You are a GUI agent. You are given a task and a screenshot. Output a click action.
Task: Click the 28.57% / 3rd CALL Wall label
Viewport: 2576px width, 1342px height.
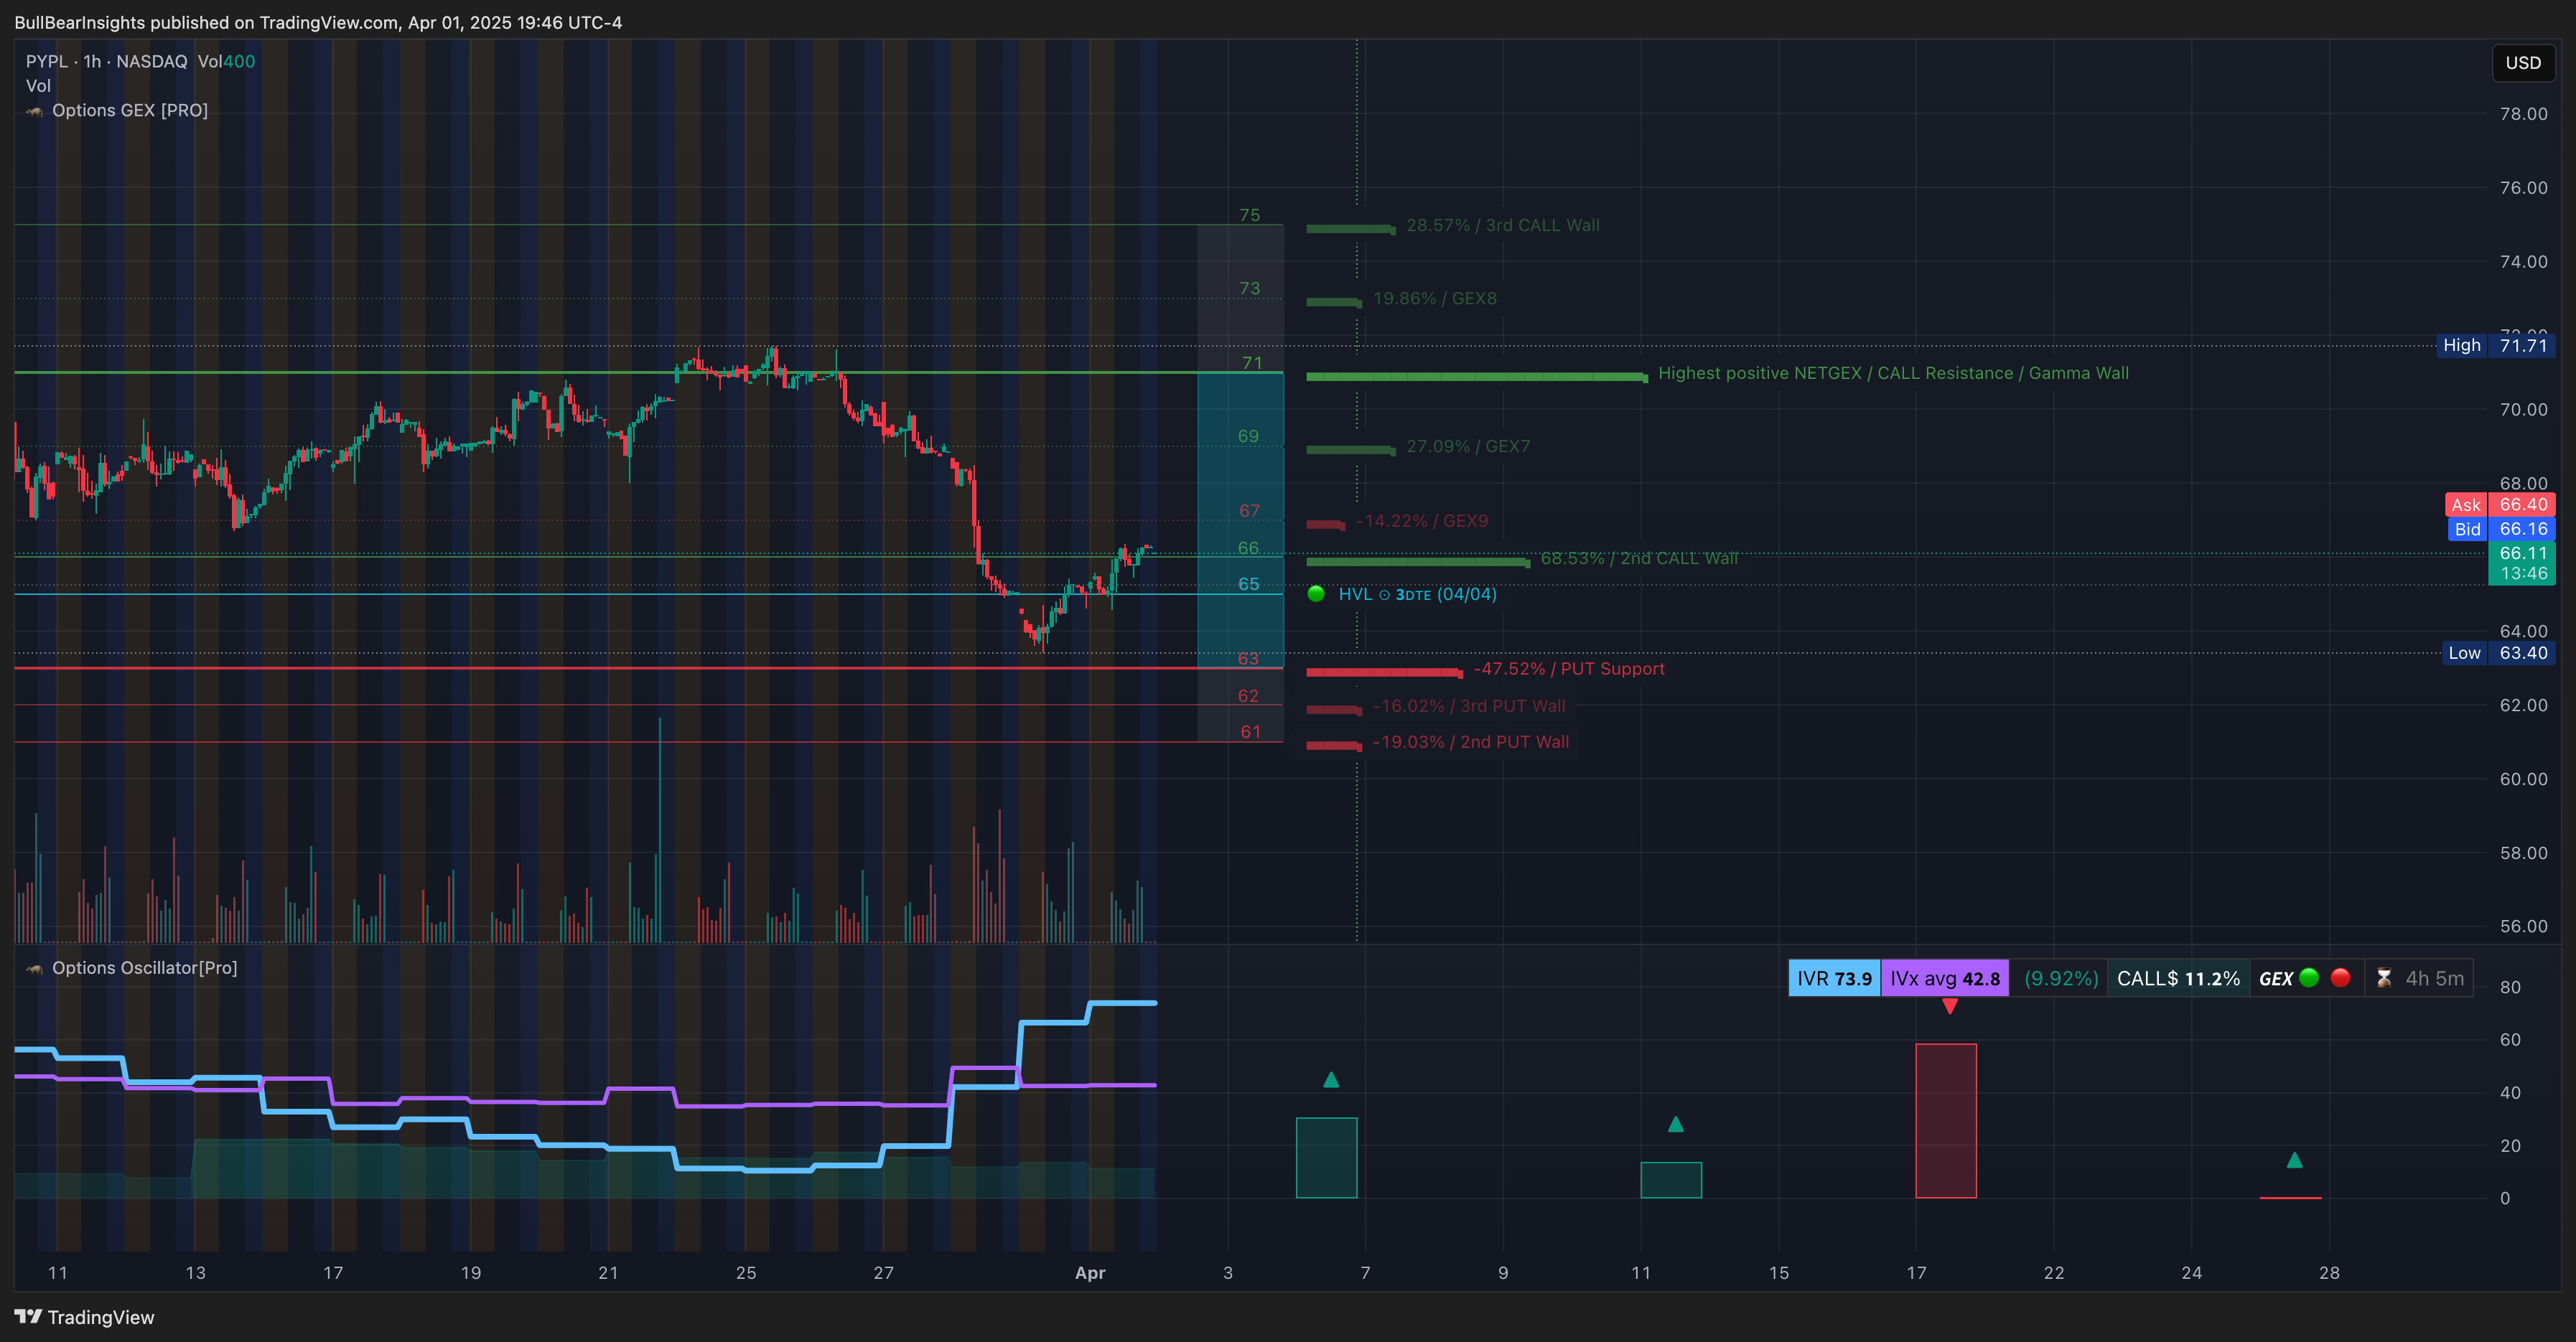point(1503,225)
